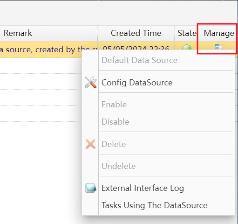238x224 pixels.
Task: Choose Default Data Source menu entry
Action: click(x=139, y=60)
